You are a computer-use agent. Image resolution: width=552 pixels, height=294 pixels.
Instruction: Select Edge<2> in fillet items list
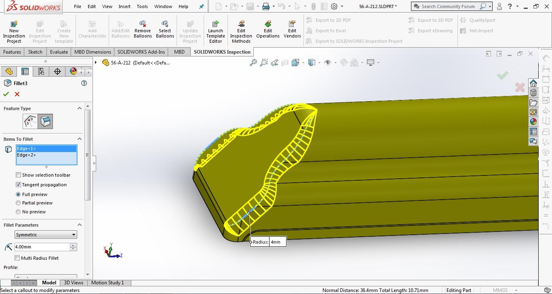[x=27, y=155]
